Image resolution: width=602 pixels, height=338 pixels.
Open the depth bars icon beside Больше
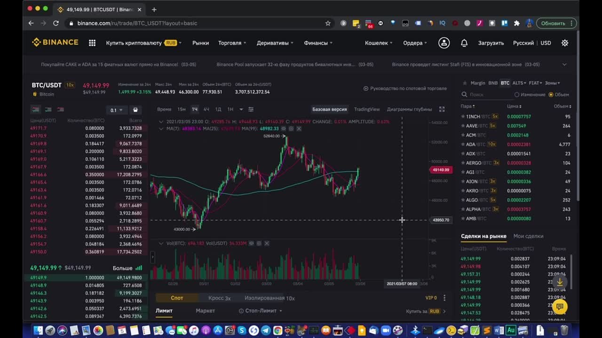tap(139, 268)
